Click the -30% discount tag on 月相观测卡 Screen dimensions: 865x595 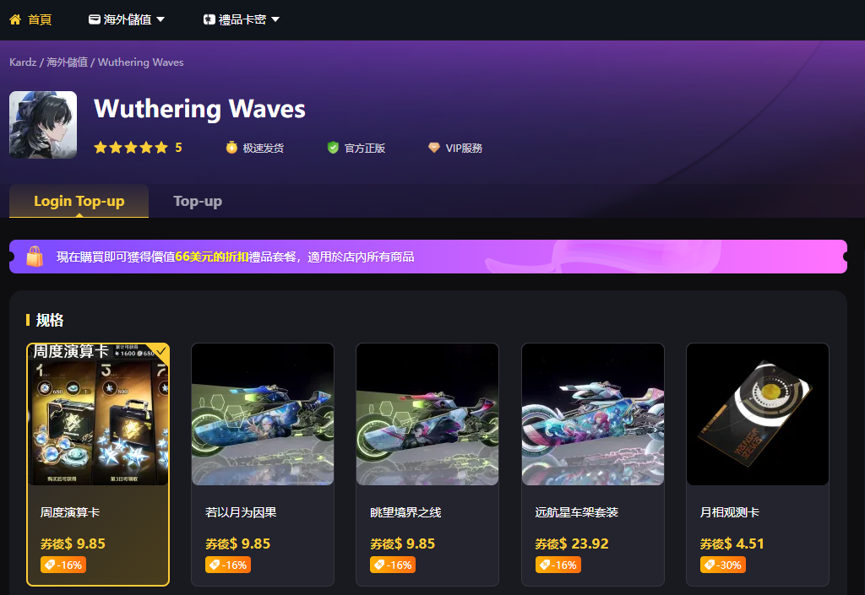(x=723, y=565)
